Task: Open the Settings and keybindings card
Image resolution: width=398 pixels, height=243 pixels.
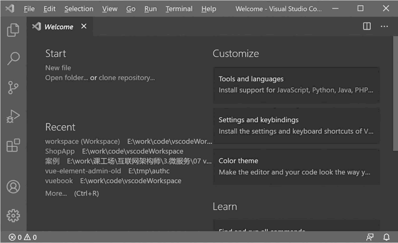Action: (296, 126)
